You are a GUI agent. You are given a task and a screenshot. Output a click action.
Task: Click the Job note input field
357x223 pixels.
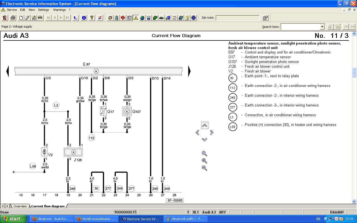pos(237,18)
